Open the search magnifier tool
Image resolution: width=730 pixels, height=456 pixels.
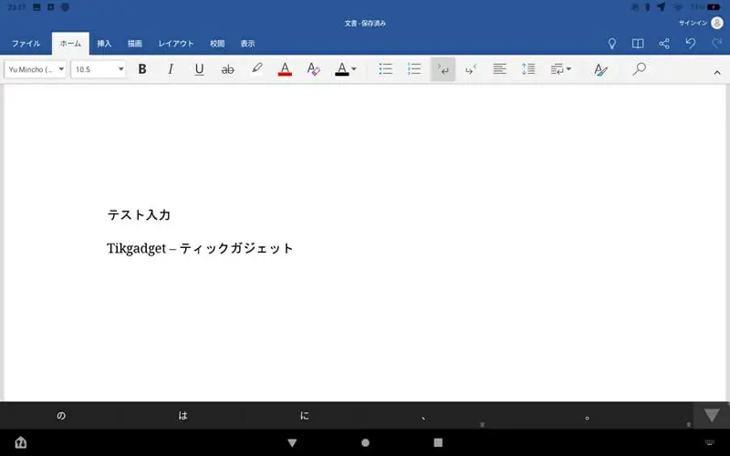click(639, 69)
